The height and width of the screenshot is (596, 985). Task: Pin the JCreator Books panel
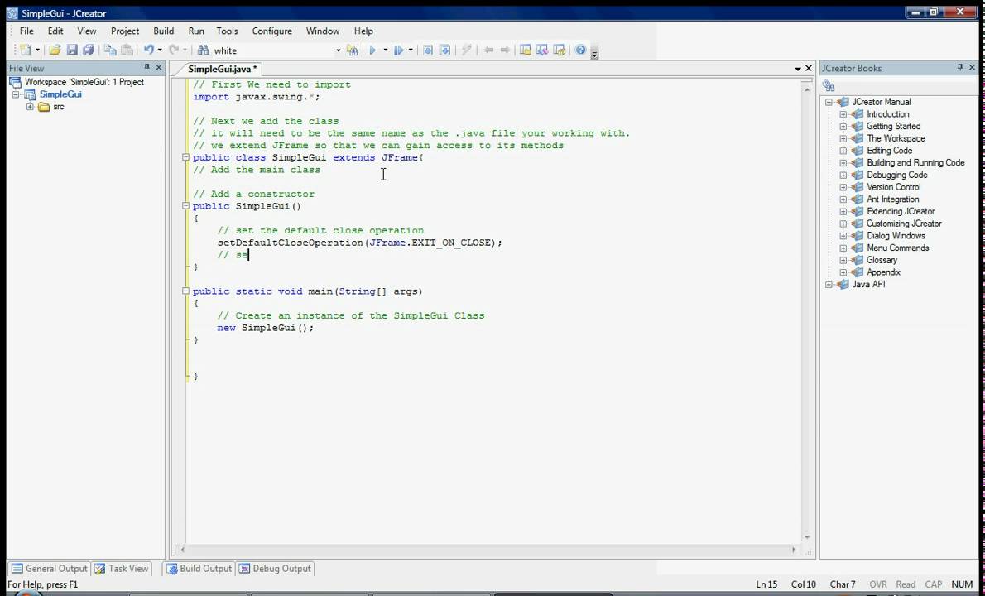[960, 68]
